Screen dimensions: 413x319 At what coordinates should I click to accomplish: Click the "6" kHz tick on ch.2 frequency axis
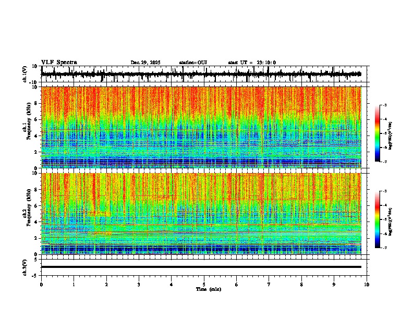[37, 206]
